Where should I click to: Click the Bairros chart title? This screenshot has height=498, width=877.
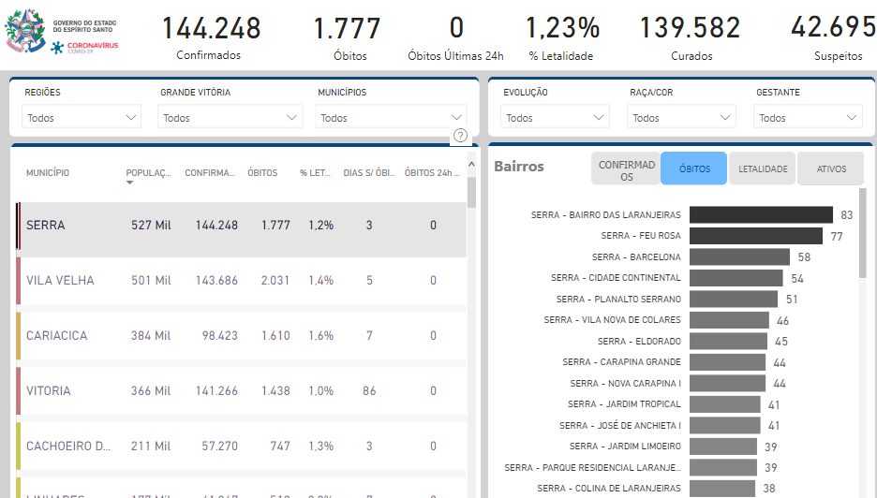[519, 167]
